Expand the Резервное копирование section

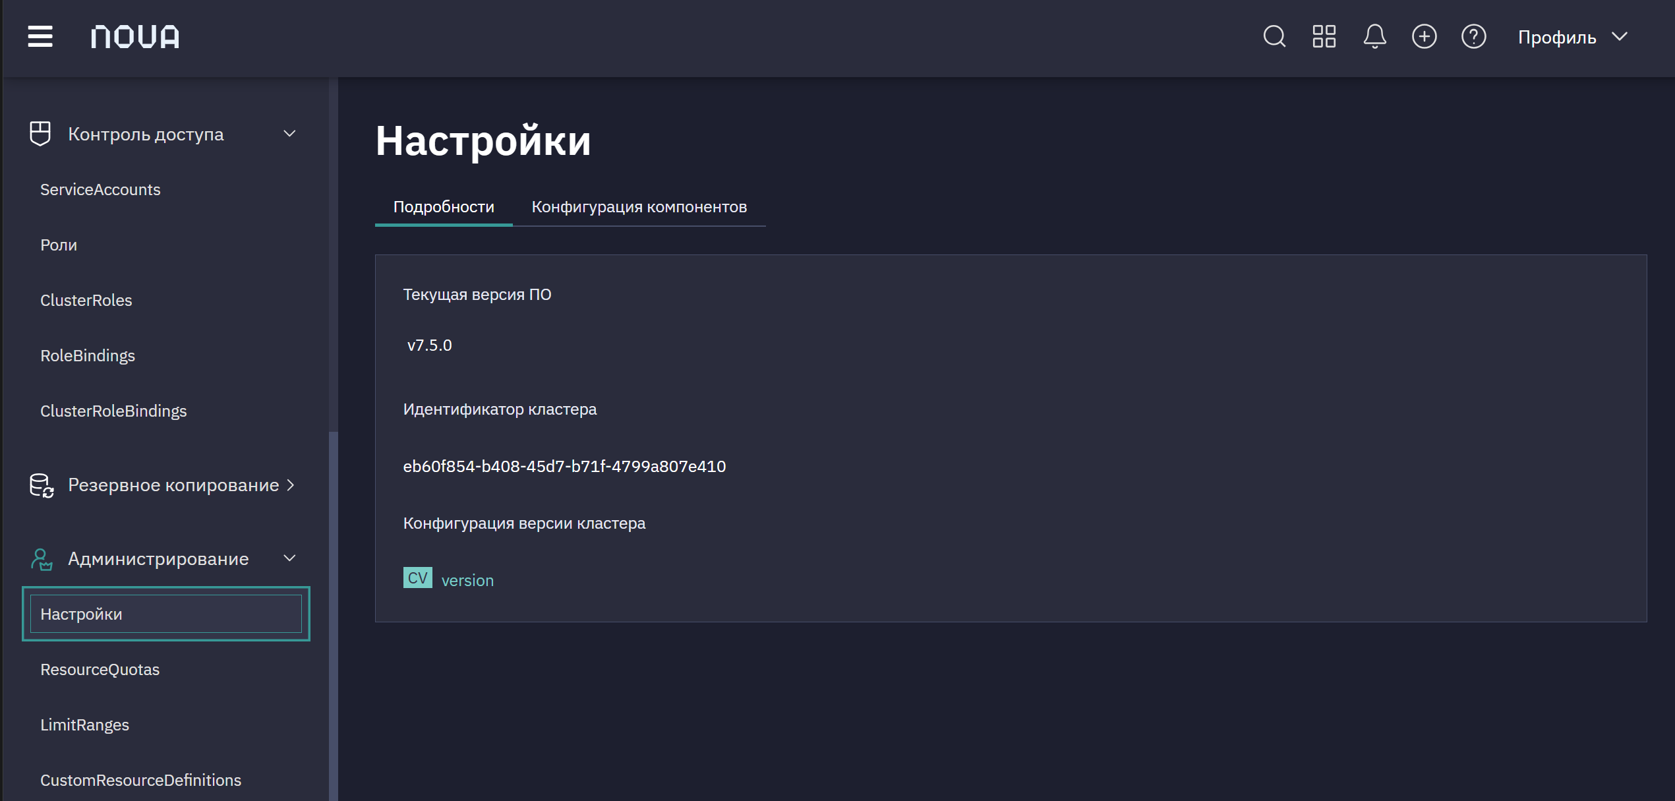point(290,485)
